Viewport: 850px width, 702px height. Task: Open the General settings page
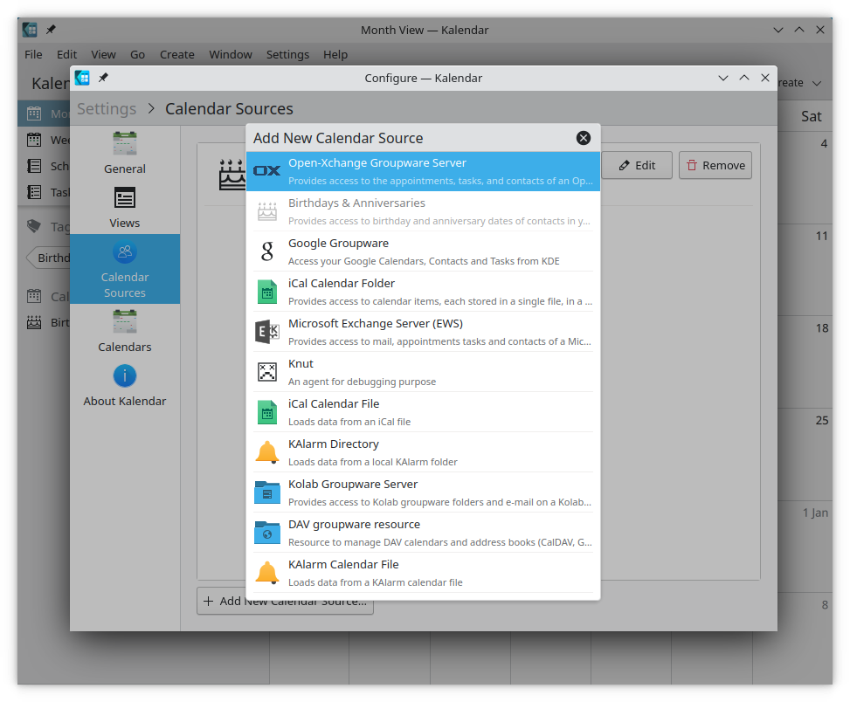click(x=125, y=154)
